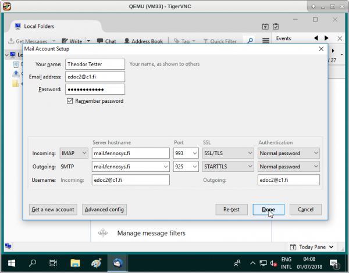Click the outgoing username field
The image size is (349, 273).
click(289, 180)
